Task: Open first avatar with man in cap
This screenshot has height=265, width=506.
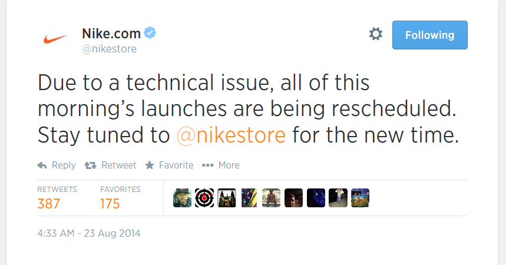Action: [182, 198]
